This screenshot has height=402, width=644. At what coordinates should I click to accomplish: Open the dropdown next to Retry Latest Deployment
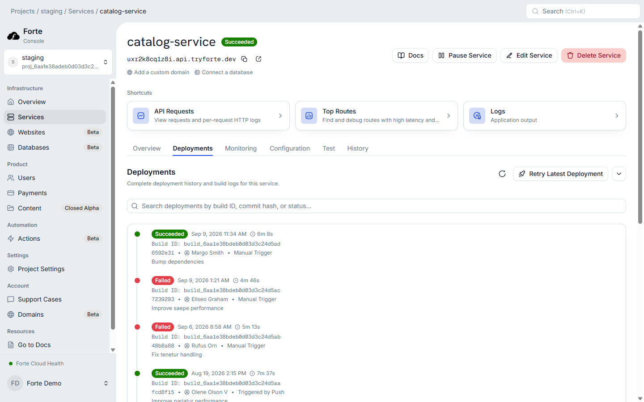pos(619,174)
